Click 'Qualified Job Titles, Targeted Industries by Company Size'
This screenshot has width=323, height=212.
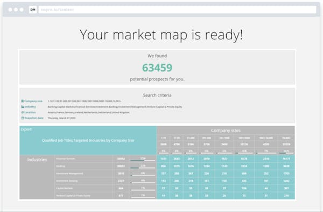pos(88,140)
